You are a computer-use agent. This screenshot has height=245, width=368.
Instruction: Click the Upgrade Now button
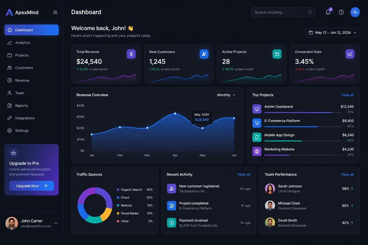tap(32, 186)
